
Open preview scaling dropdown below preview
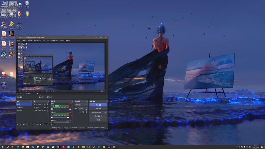click(x=31, y=94)
